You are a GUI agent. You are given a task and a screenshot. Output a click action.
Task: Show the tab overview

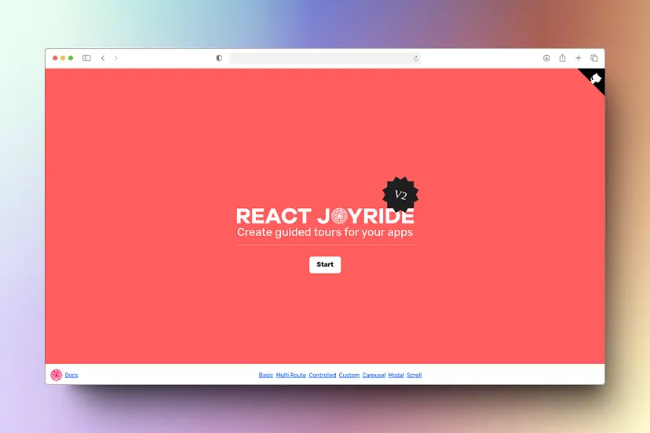pos(594,58)
